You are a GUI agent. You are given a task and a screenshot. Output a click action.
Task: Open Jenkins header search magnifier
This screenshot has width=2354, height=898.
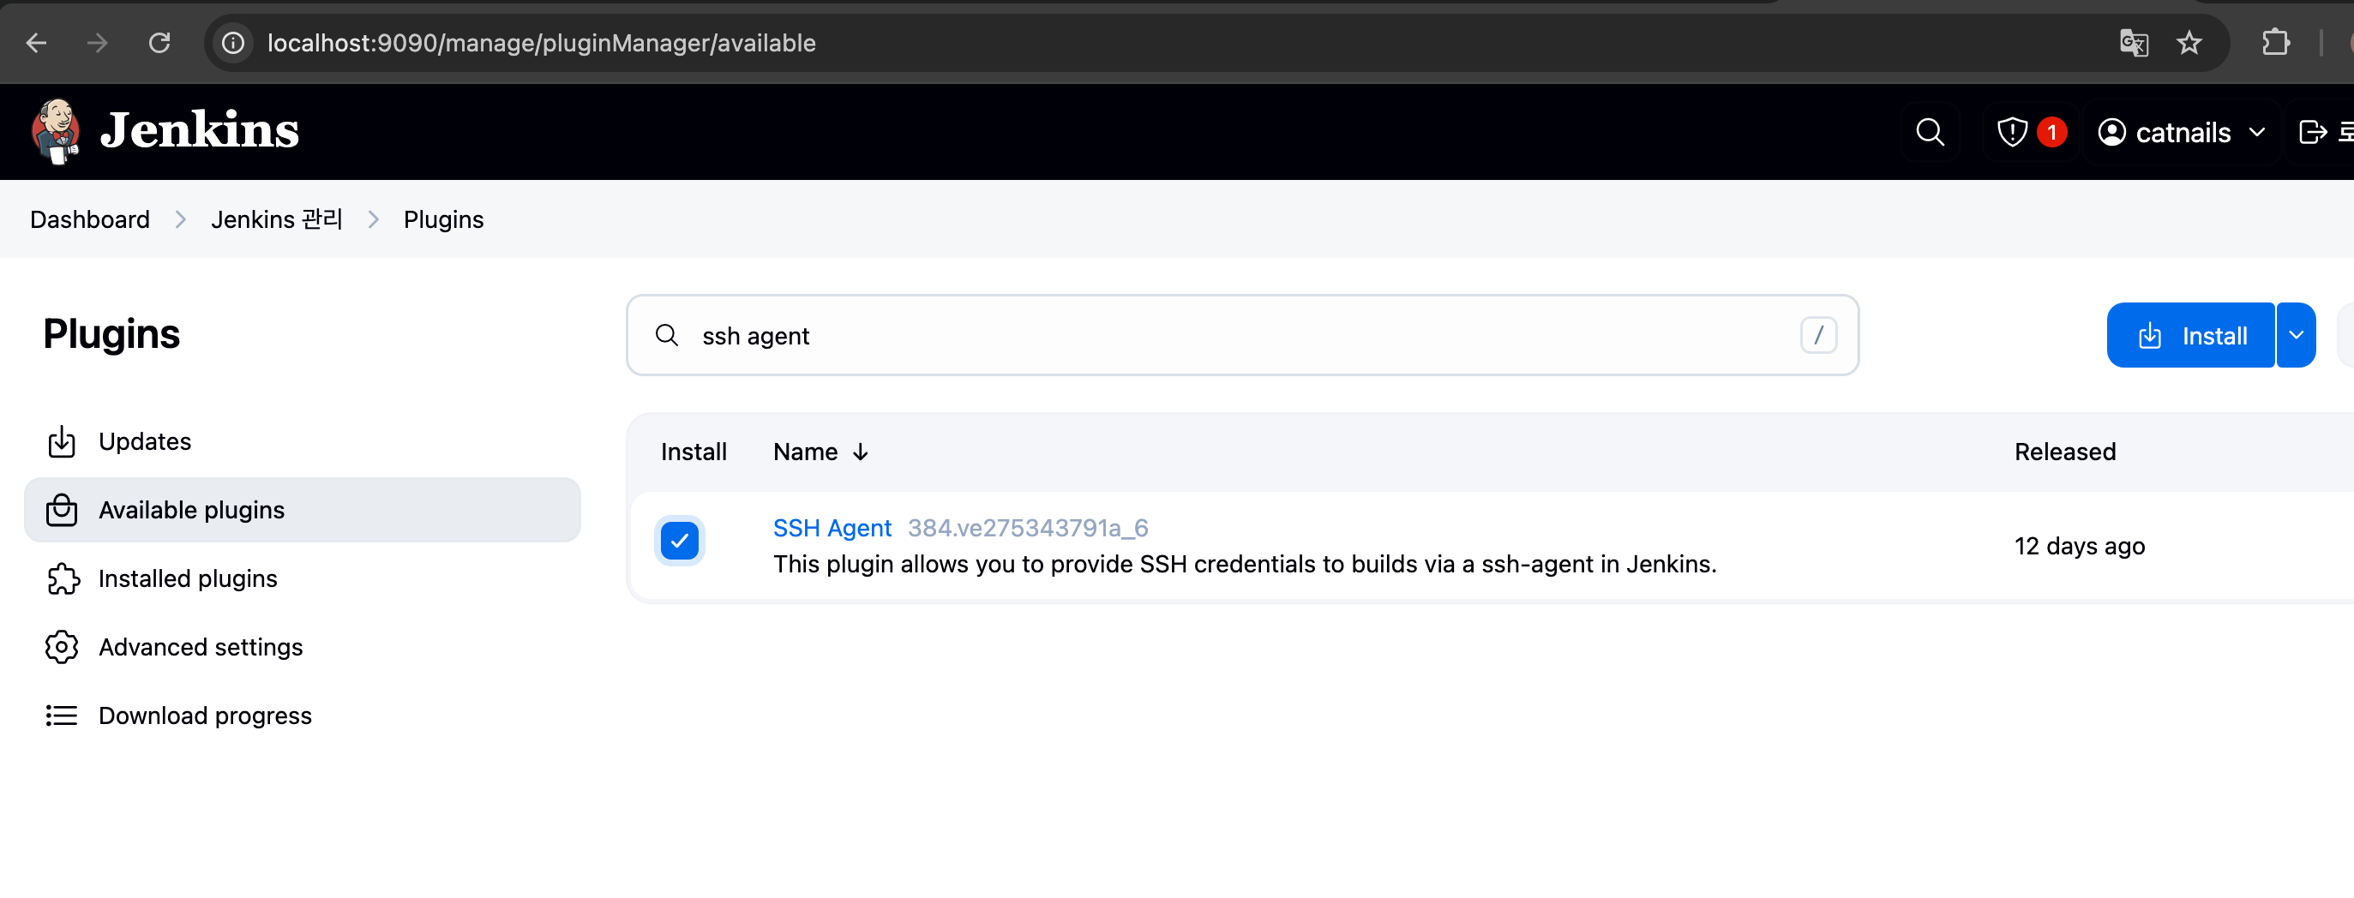(1930, 133)
